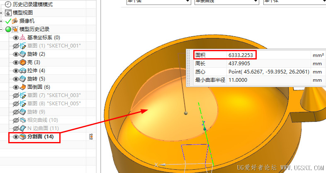Select 模型历史记录 label
Screen dimensions: 326x173
[x=34, y=29]
